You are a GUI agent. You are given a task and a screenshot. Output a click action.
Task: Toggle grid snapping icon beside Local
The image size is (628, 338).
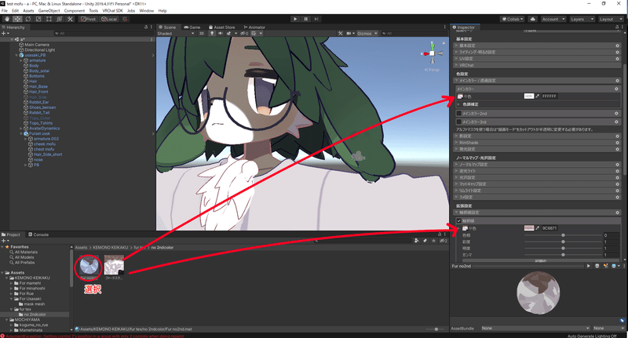point(125,19)
